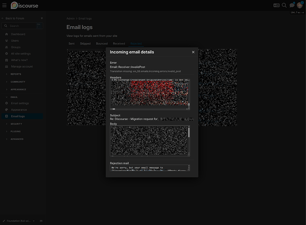Open the search magnifier in header
Image resolution: width=306 pixels, height=225 pixels.
tap(284, 5)
